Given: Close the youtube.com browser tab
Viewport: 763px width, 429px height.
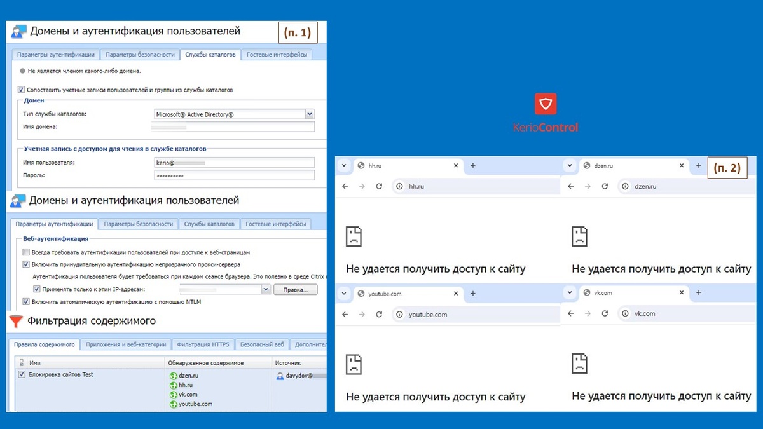Looking at the screenshot, I should (x=455, y=294).
